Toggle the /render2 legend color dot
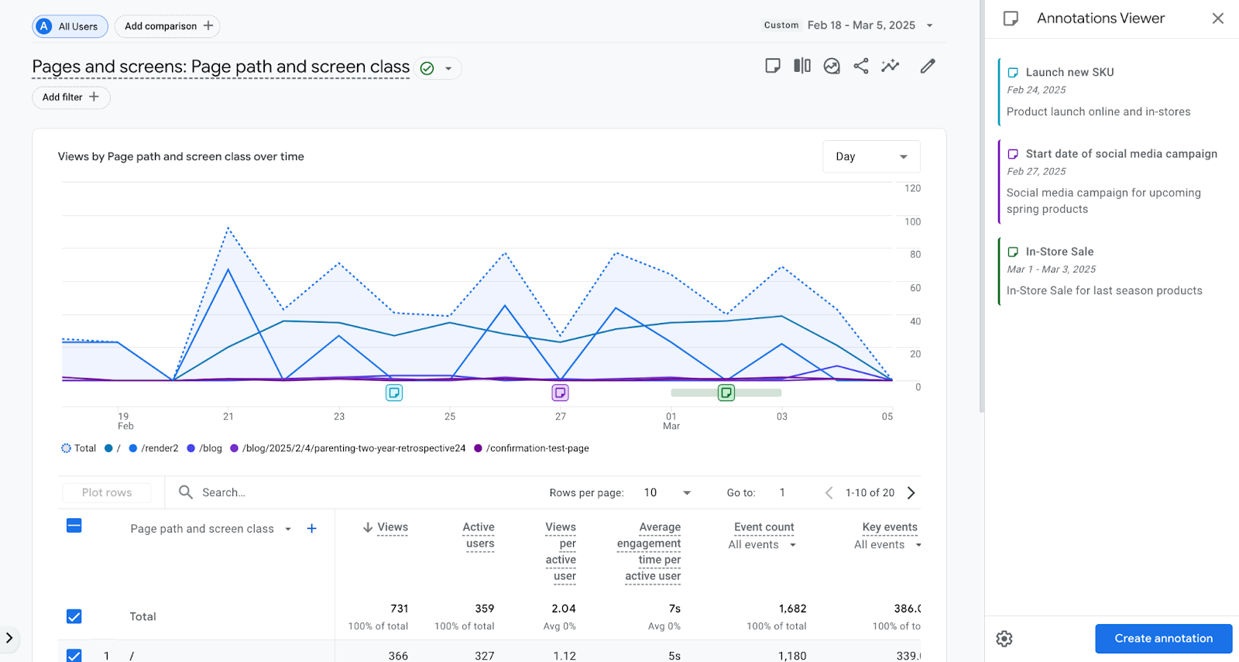 click(x=133, y=448)
